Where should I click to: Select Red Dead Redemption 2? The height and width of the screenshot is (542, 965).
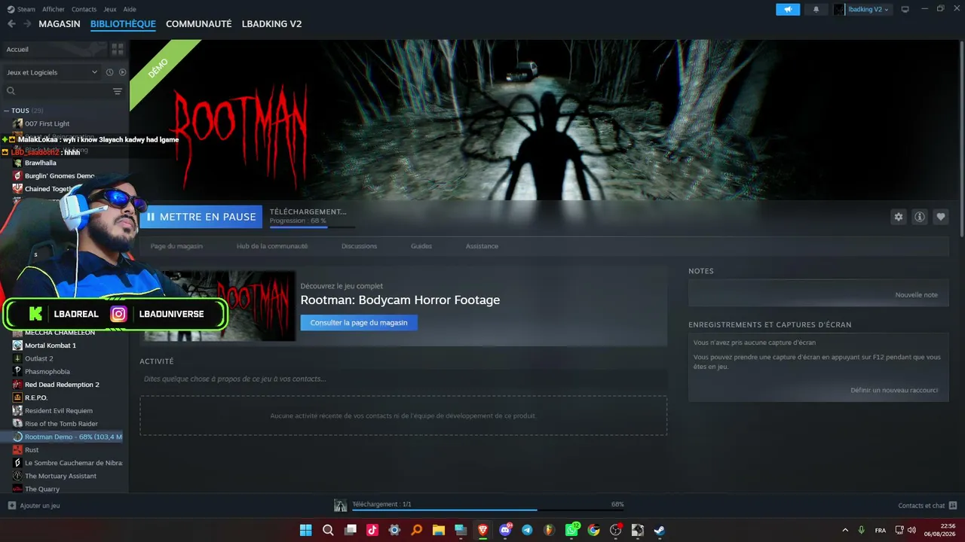(x=62, y=385)
